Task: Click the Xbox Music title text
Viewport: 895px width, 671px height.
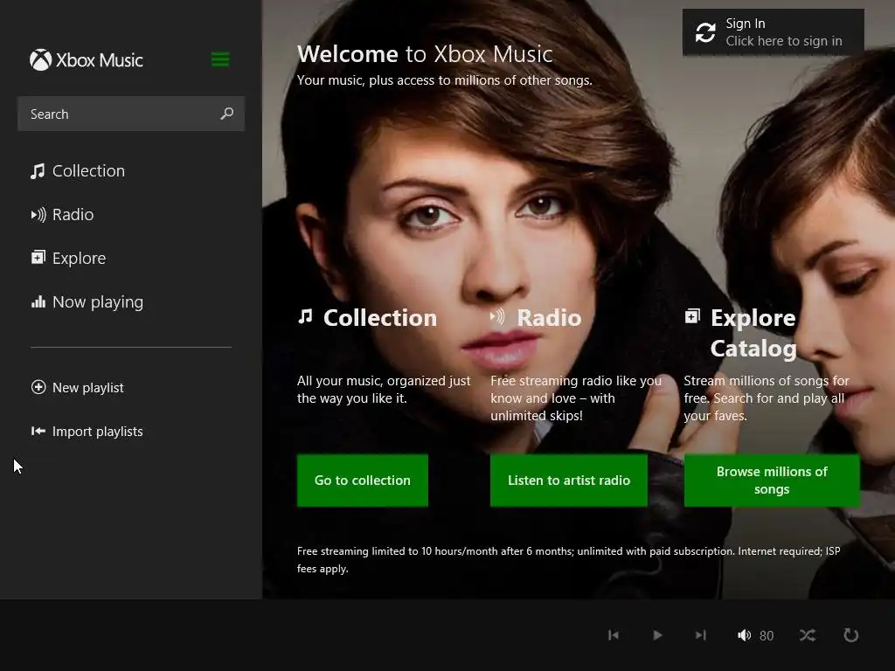Action: (x=100, y=60)
